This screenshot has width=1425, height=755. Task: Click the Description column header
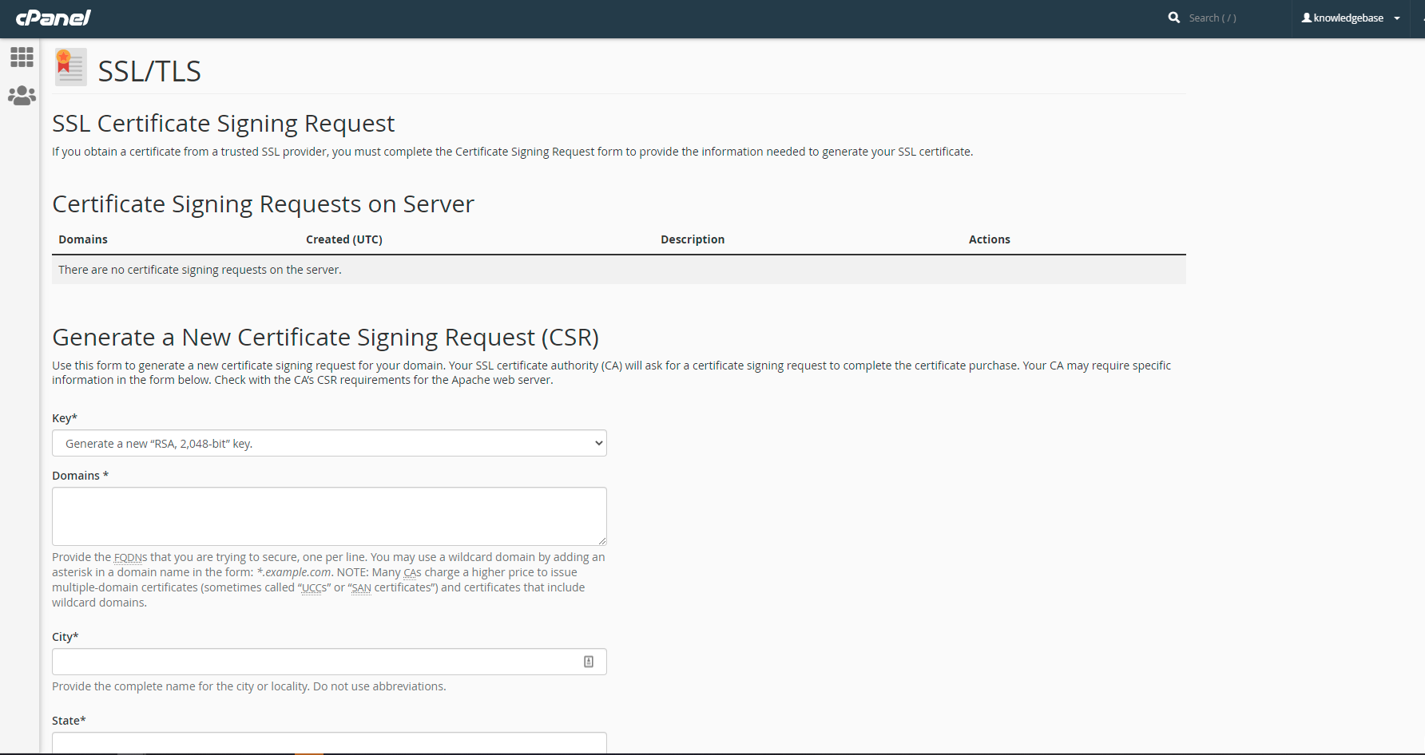[x=693, y=239]
